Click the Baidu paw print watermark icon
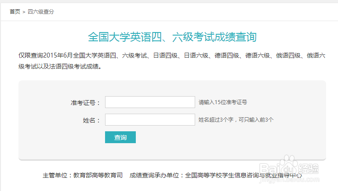The width and height of the screenshot is (338, 191). [x=289, y=164]
